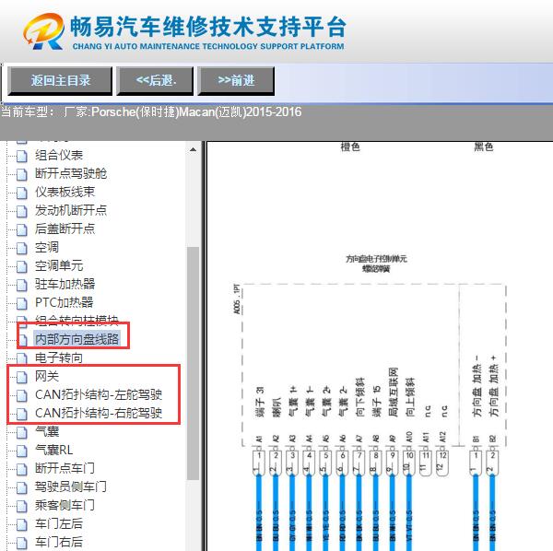Click the page icon next to 断开点驾驶舱
This screenshot has width=553, height=551.
pos(22,174)
